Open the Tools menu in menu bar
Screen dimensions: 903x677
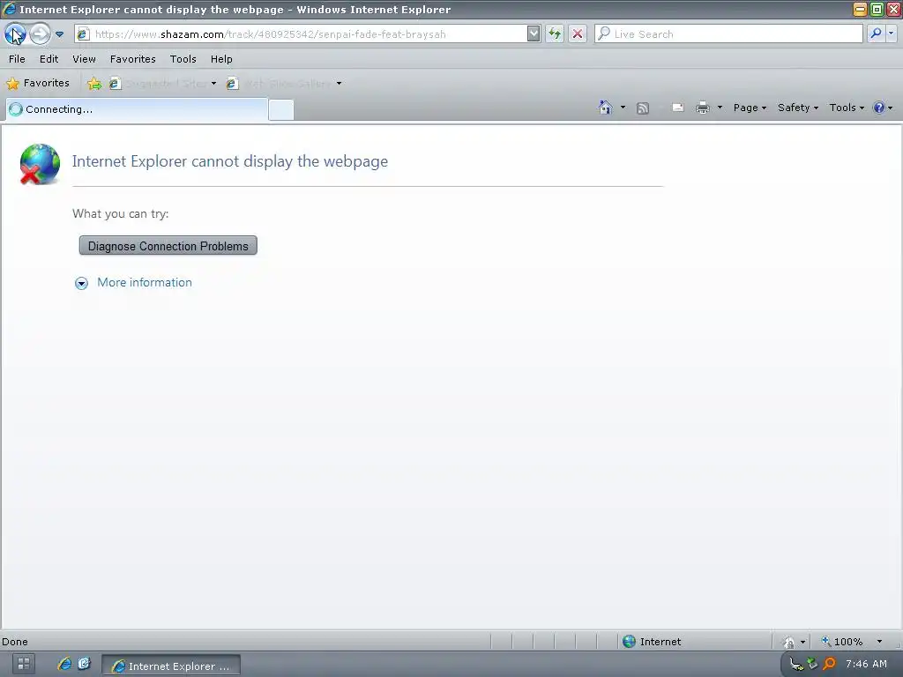pyautogui.click(x=183, y=59)
